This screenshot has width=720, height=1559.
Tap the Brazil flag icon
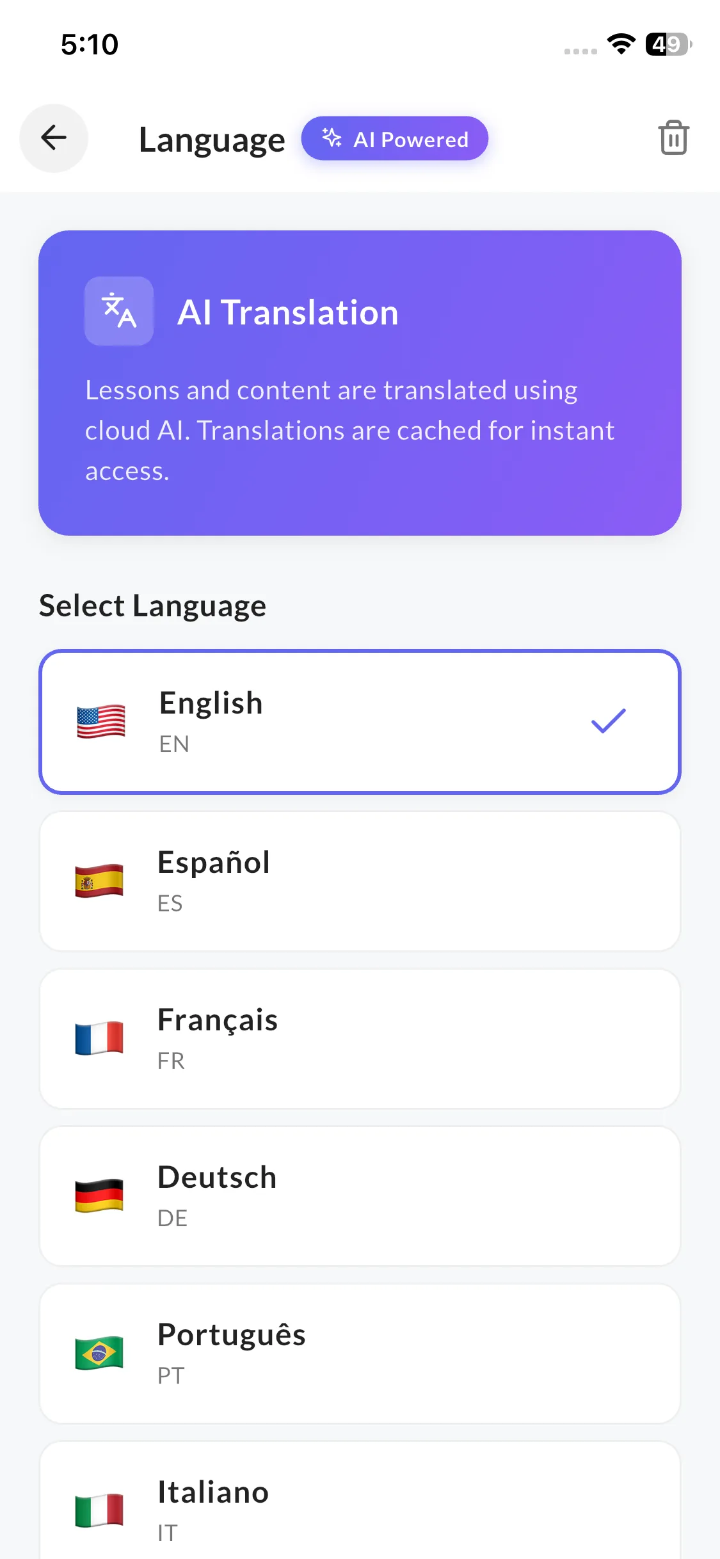[x=99, y=1353]
